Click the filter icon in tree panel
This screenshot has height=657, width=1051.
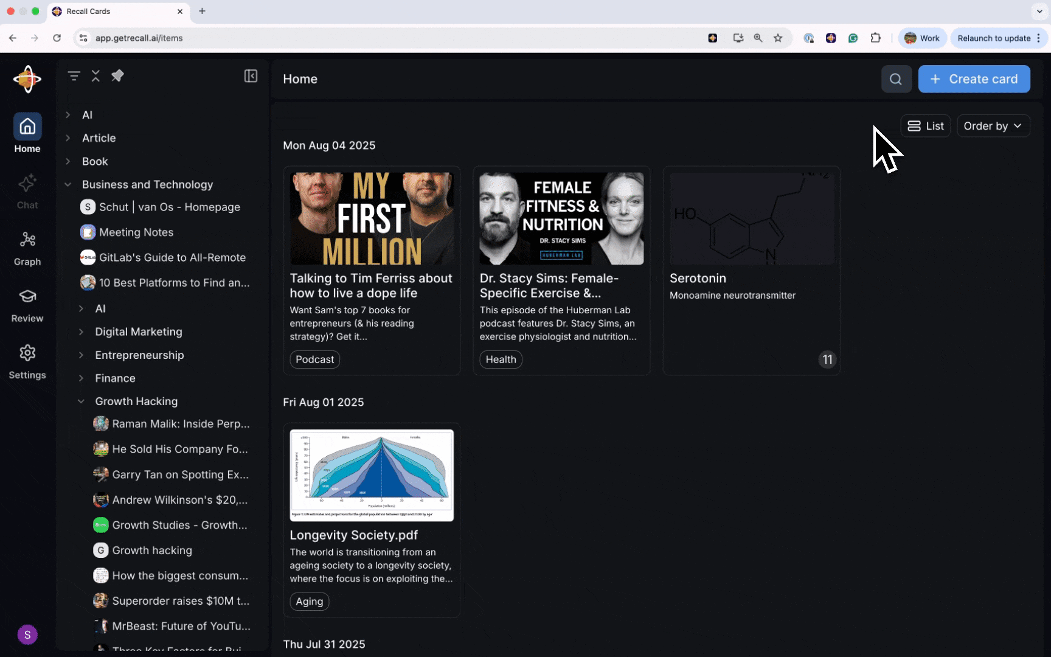pyautogui.click(x=74, y=76)
